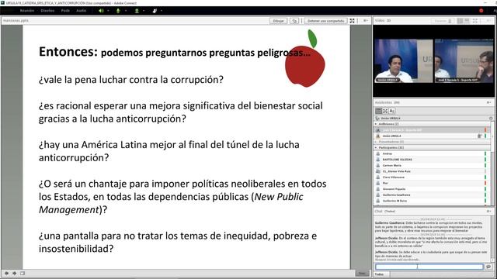Go to next slide with right arrow
Image resolution: width=497 pixels, height=279 pixels.
tap(15, 274)
